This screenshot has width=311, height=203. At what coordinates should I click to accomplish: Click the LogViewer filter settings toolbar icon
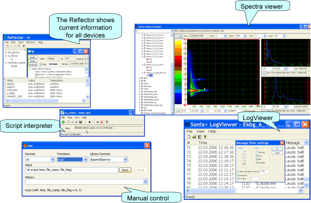click(x=199, y=137)
